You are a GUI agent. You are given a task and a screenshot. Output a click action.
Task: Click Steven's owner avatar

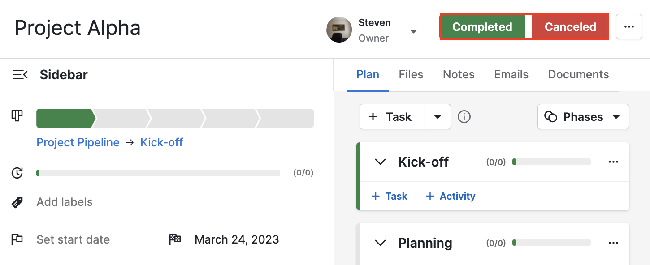click(x=339, y=30)
